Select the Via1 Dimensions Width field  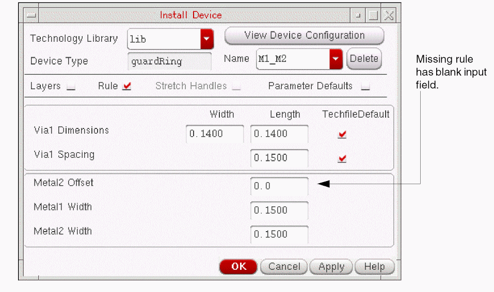pos(215,134)
